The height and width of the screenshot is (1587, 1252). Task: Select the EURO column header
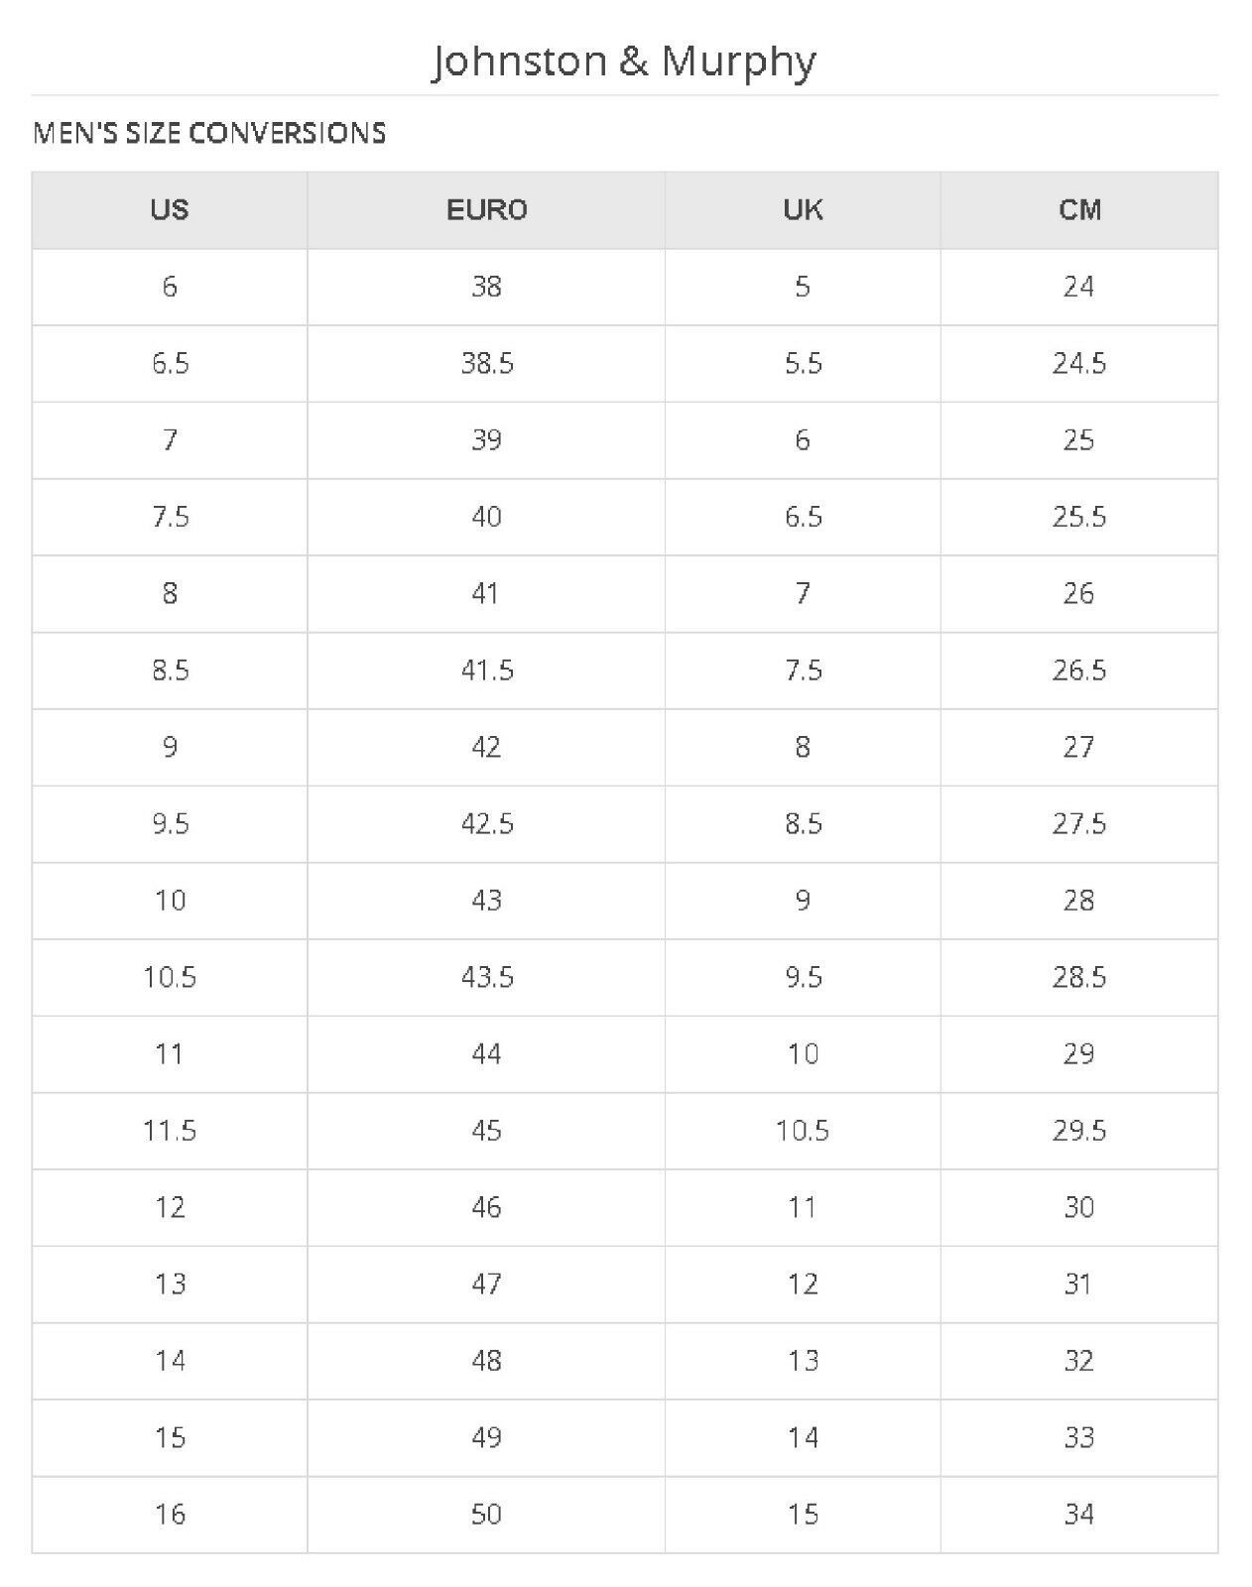click(x=486, y=209)
